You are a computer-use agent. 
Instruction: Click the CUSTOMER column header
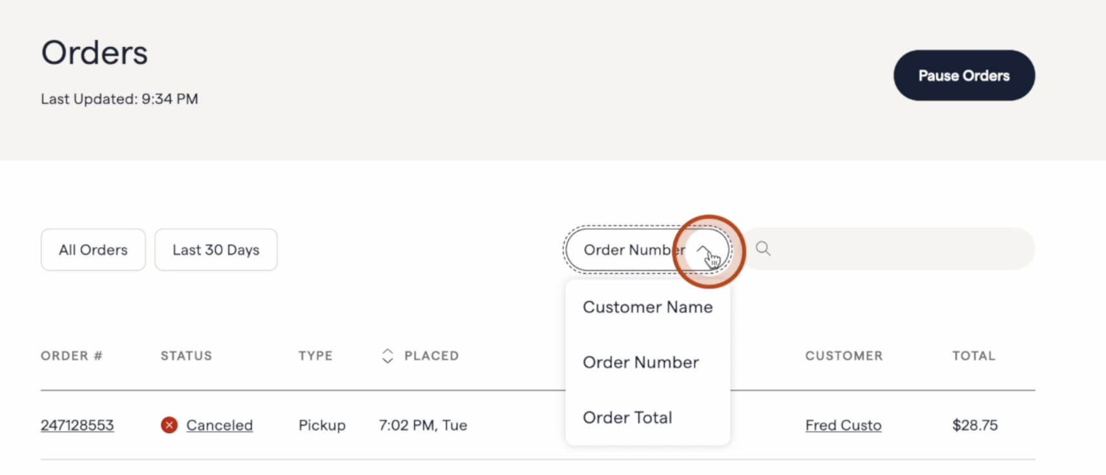844,356
